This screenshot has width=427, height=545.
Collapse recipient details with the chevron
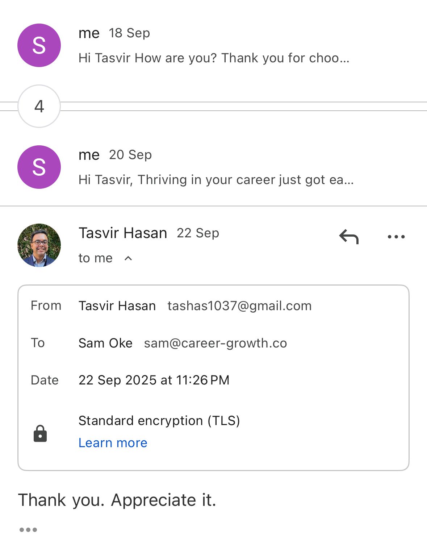click(128, 258)
